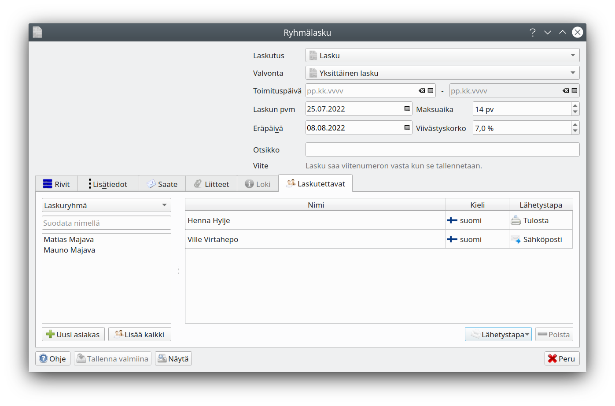The image size is (615, 406).
Task: Select Mauno Majava in customer list
Action: tap(70, 250)
